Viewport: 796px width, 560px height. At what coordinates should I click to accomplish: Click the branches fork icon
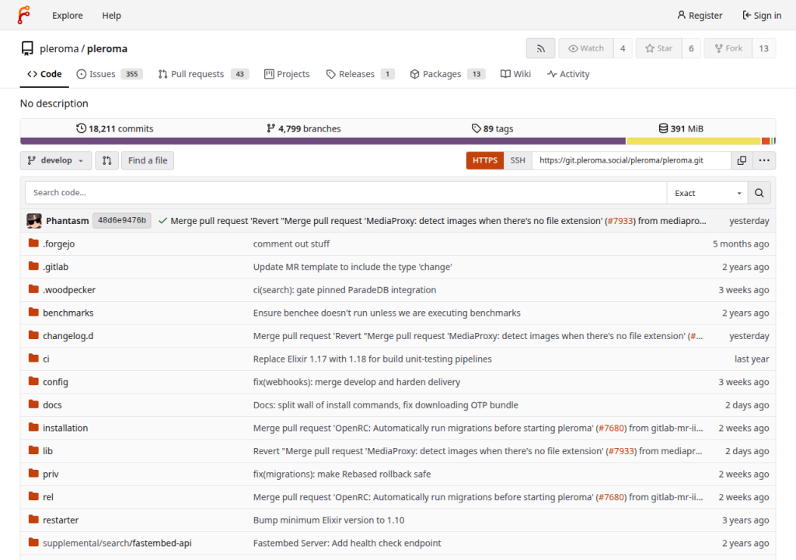tap(271, 128)
